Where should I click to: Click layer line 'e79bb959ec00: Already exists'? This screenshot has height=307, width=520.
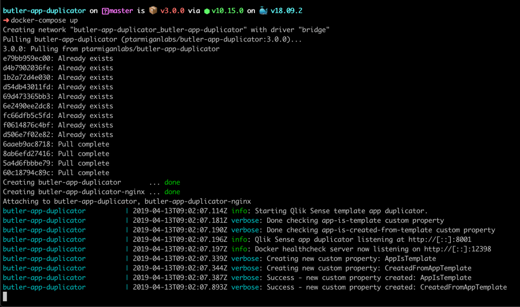pyautogui.click(x=58, y=58)
